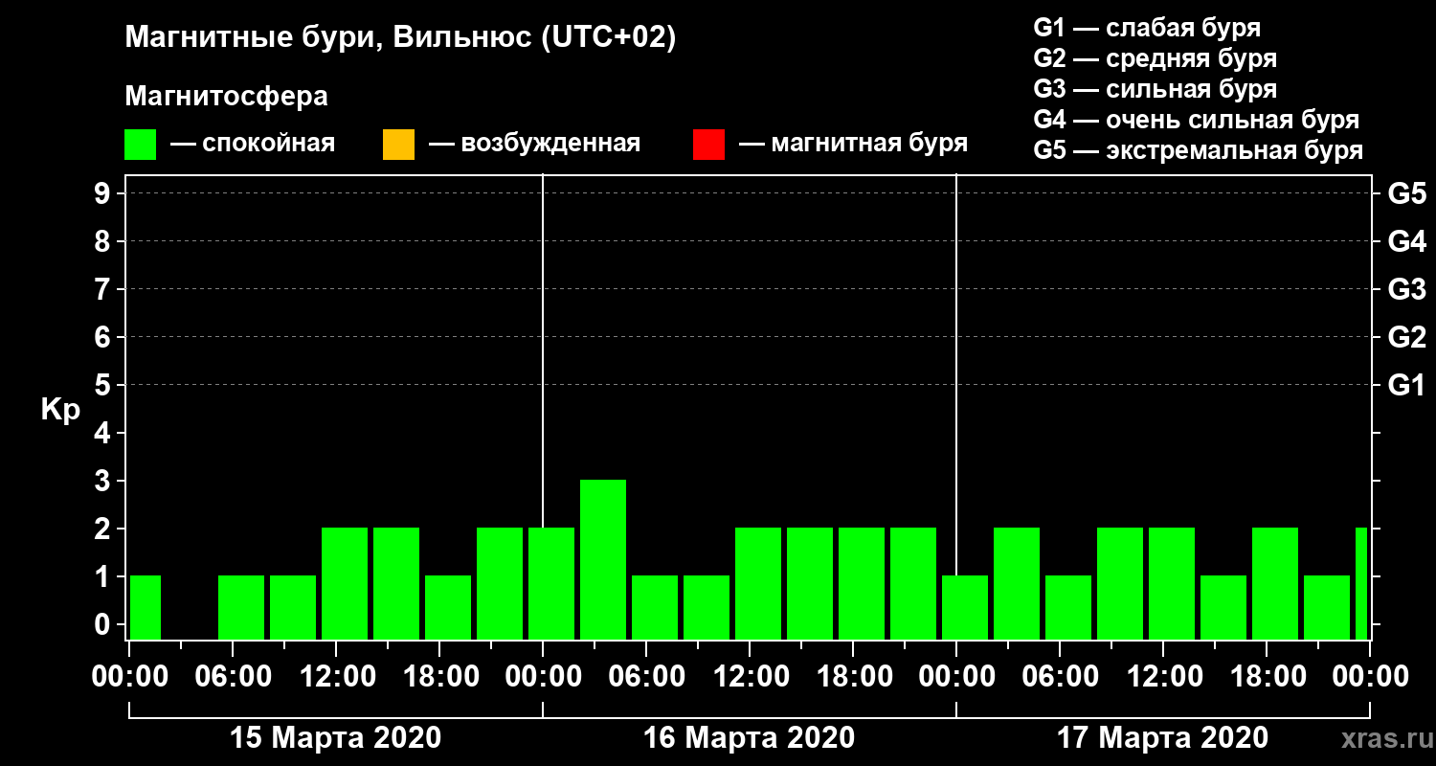1436x766 pixels.
Task: Click the '— спокойная' legend label
Action: 253,144
